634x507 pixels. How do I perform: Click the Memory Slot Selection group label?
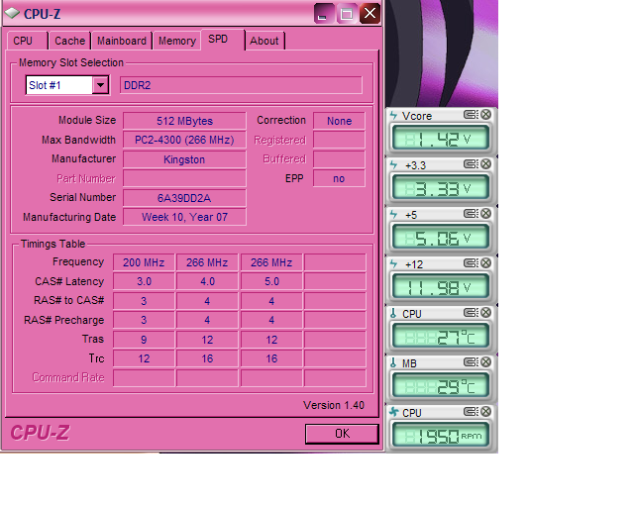click(x=71, y=62)
